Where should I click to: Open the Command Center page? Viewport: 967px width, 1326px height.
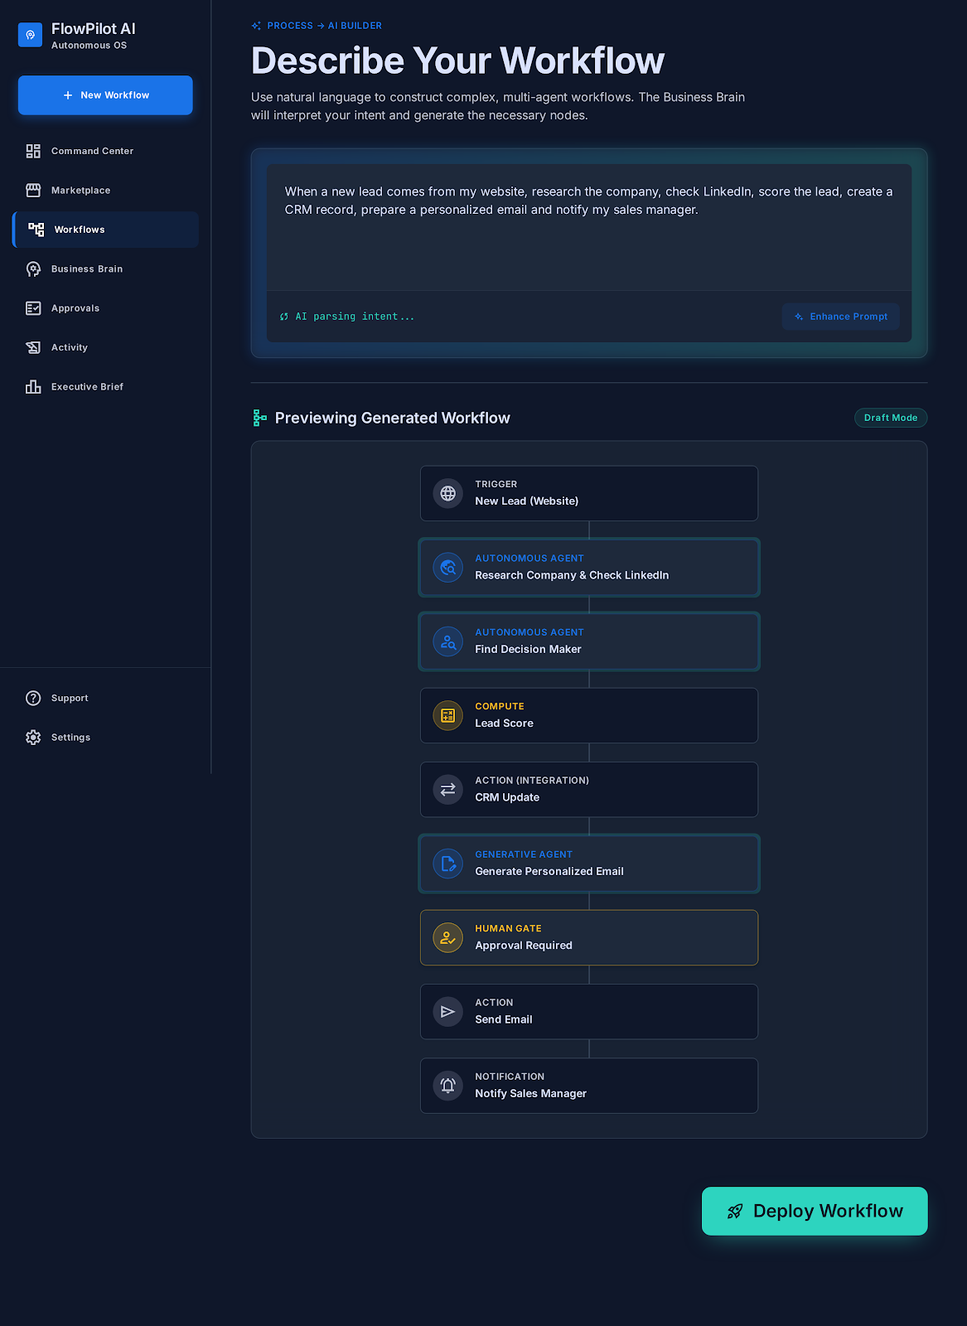[x=105, y=151]
